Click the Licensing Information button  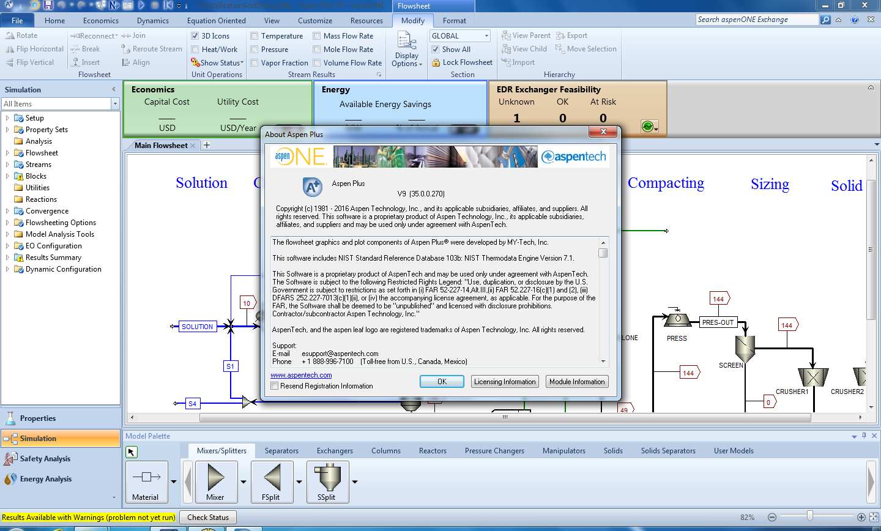[505, 382]
